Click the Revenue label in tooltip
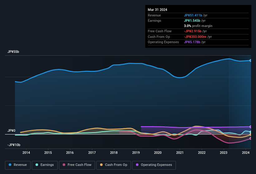256x174 pixels. pyautogui.click(x=154, y=15)
